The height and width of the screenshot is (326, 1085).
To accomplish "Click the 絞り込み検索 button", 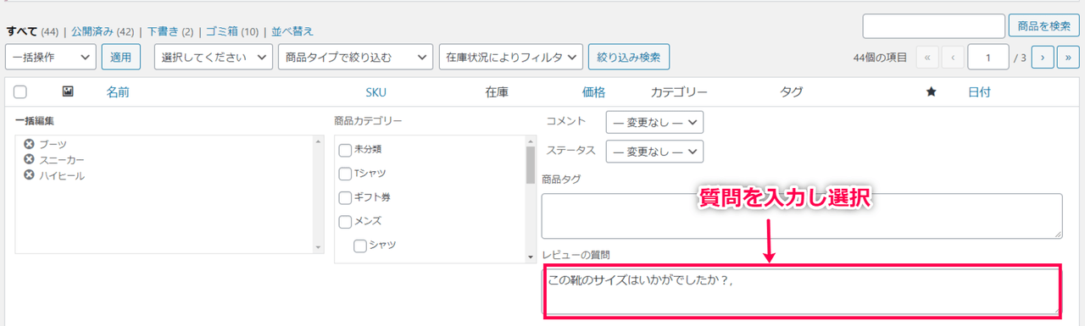I will coord(629,57).
